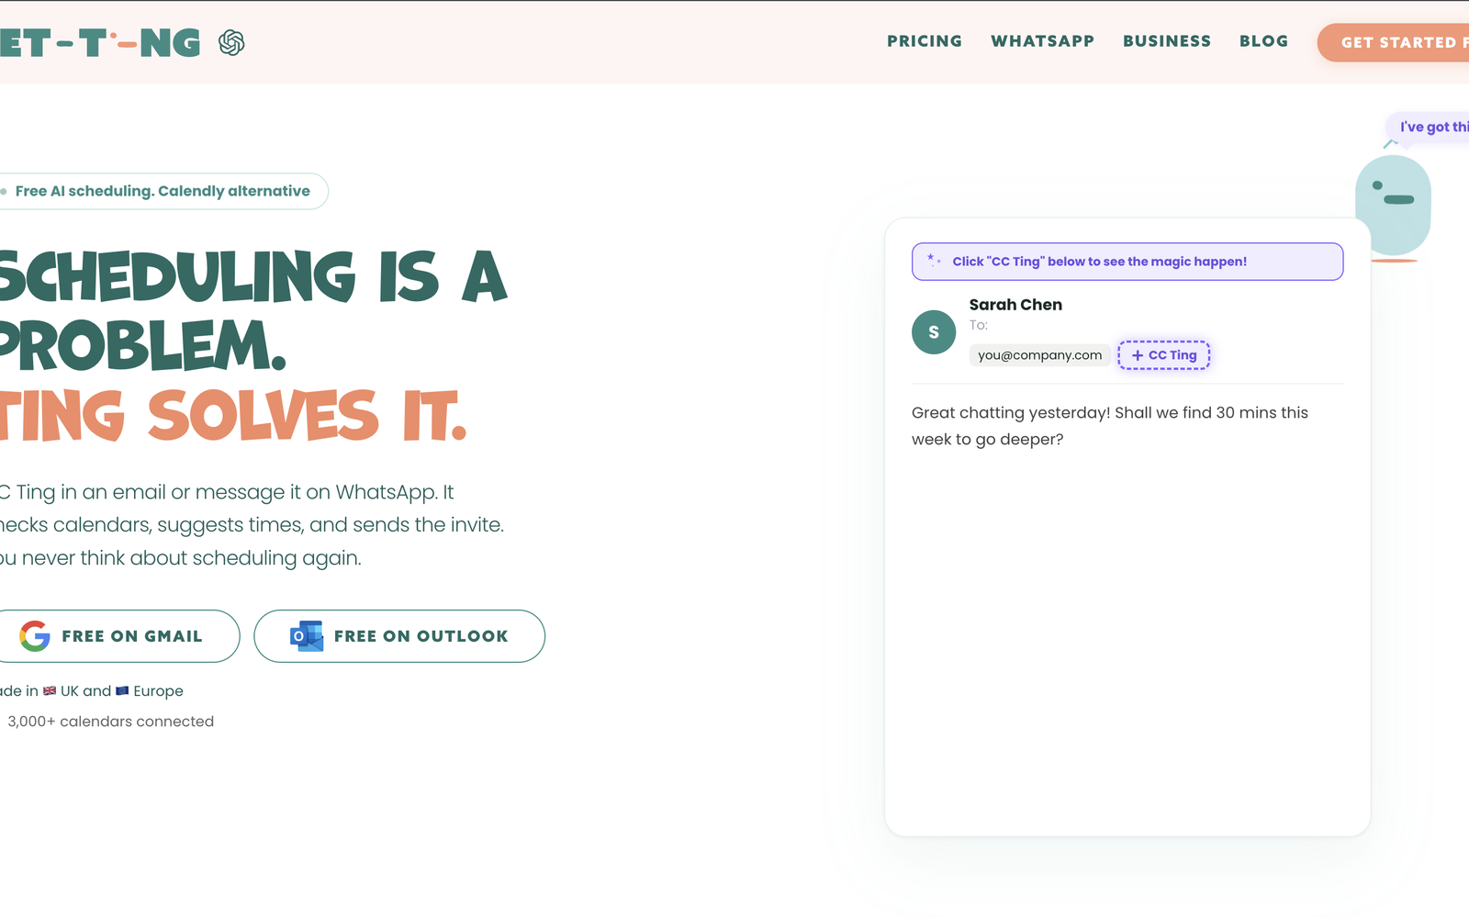The height and width of the screenshot is (918, 1469).
Task: Click the 'TING SOLVES IT.' headline
Action: pyautogui.click(x=233, y=416)
